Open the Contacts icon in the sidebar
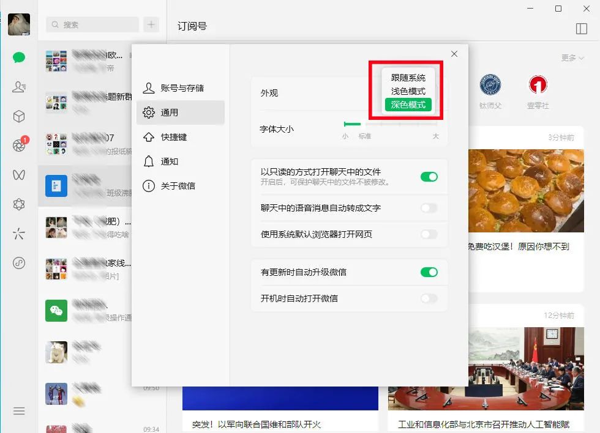The height and width of the screenshot is (433, 600). pyautogui.click(x=19, y=87)
